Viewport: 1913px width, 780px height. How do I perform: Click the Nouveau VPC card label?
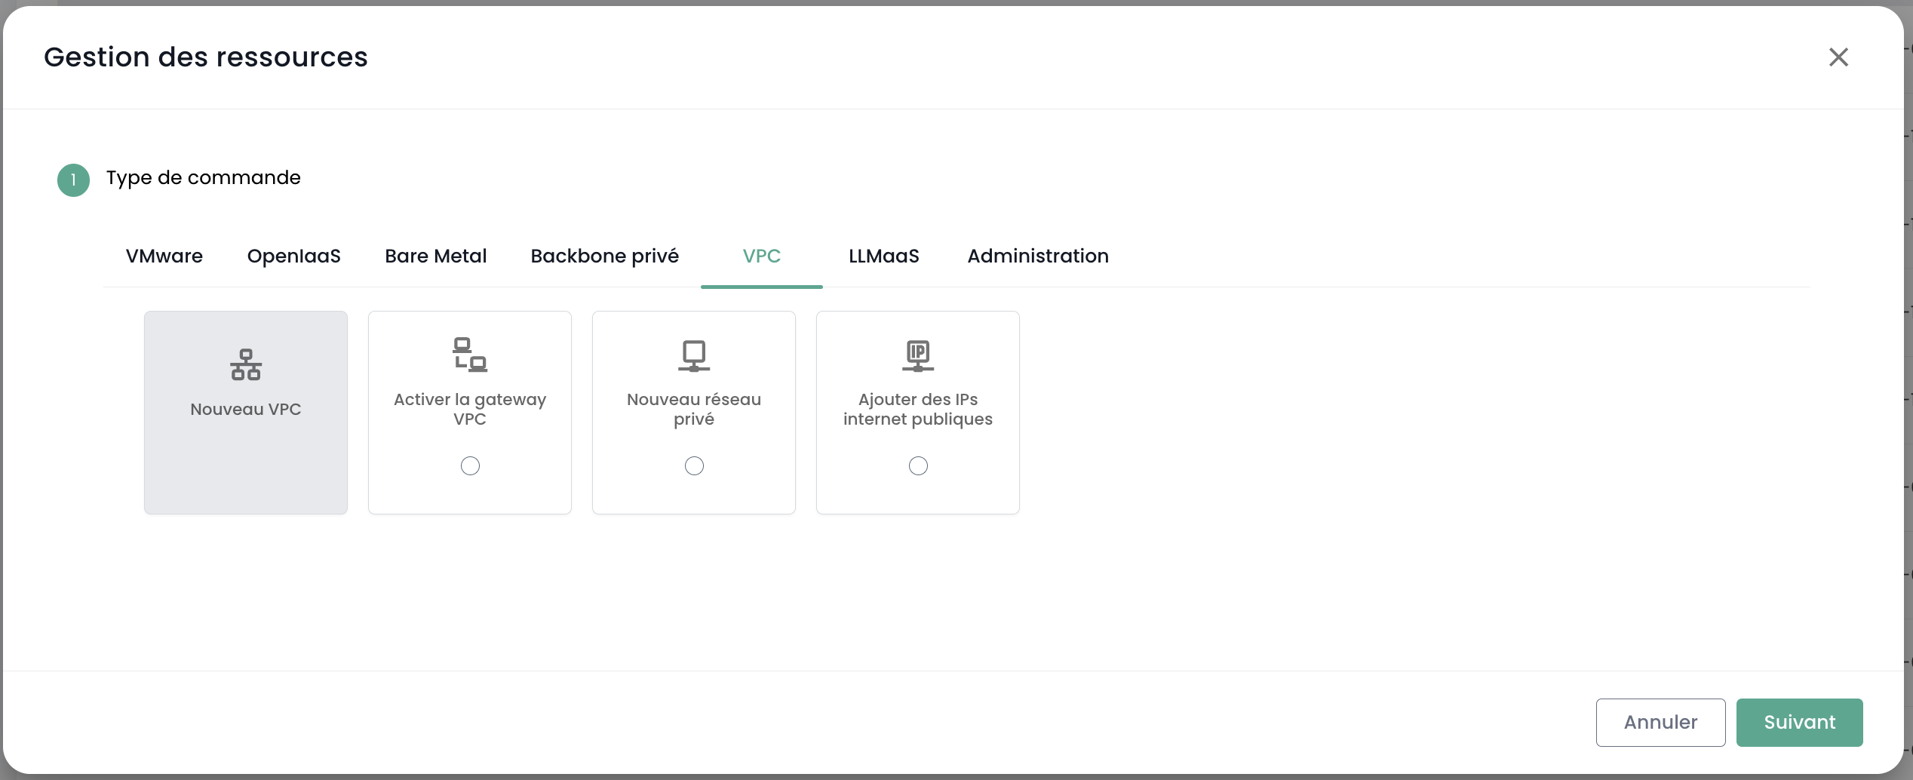coord(246,410)
